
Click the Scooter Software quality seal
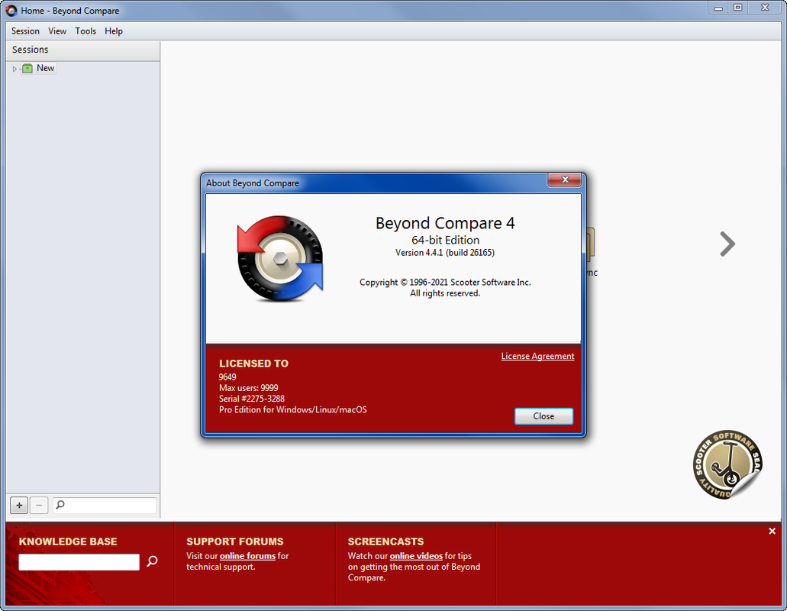[x=727, y=464]
